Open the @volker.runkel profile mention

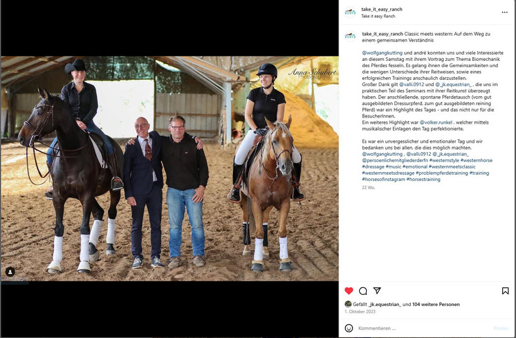tap(435, 123)
